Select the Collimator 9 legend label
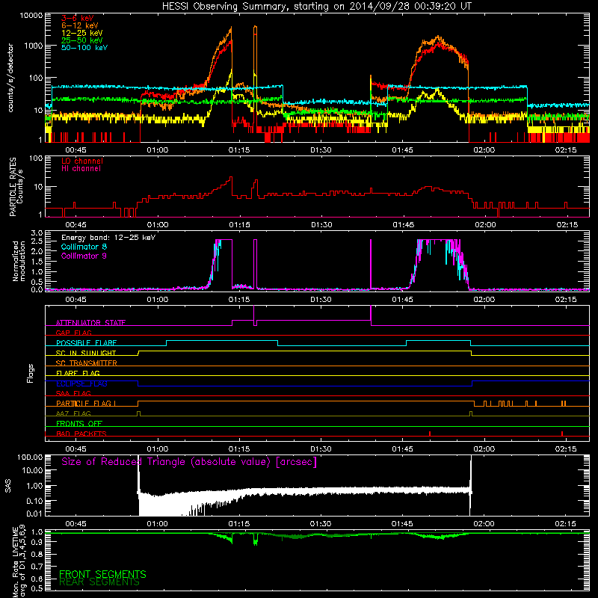This screenshot has width=598, height=598. pyautogui.click(x=84, y=256)
